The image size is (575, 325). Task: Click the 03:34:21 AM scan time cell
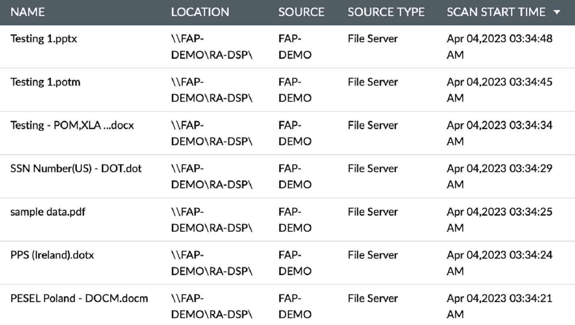coord(499,306)
